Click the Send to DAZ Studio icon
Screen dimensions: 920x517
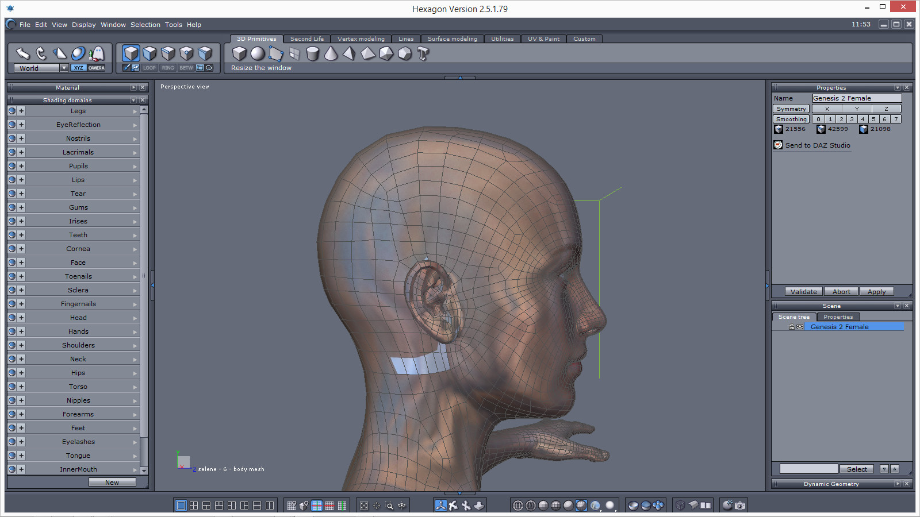(778, 145)
